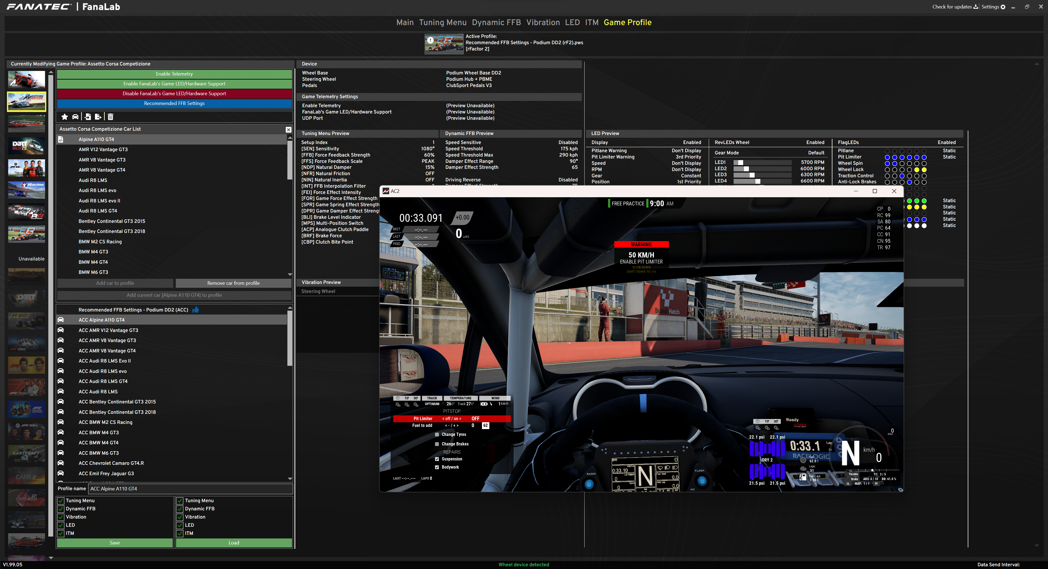Viewport: 1048px width, 569px height.
Task: Click the Check for updates download icon
Action: (x=976, y=7)
